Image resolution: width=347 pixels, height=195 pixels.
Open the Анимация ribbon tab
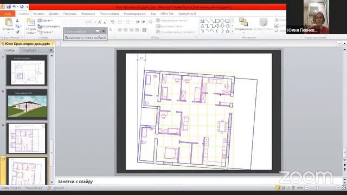(88, 14)
